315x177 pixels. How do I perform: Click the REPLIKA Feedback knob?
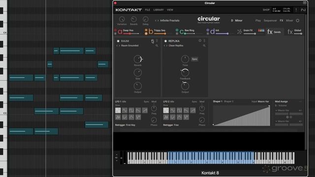[185, 73]
